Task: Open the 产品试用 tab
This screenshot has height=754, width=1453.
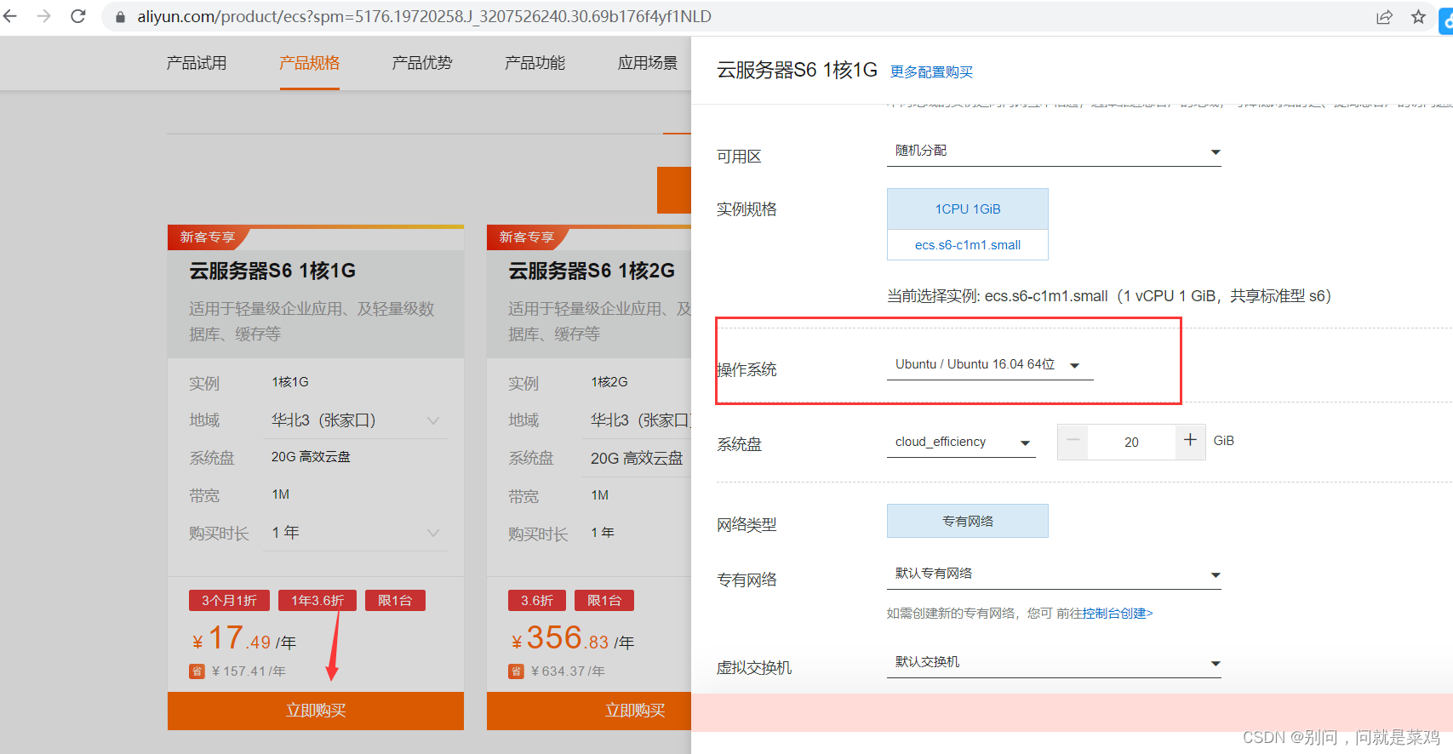Action: (x=197, y=63)
